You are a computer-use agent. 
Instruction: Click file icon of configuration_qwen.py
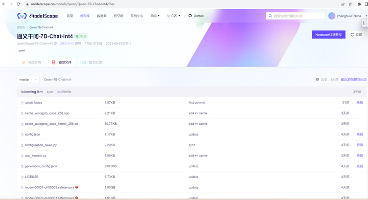pyautogui.click(x=22, y=145)
